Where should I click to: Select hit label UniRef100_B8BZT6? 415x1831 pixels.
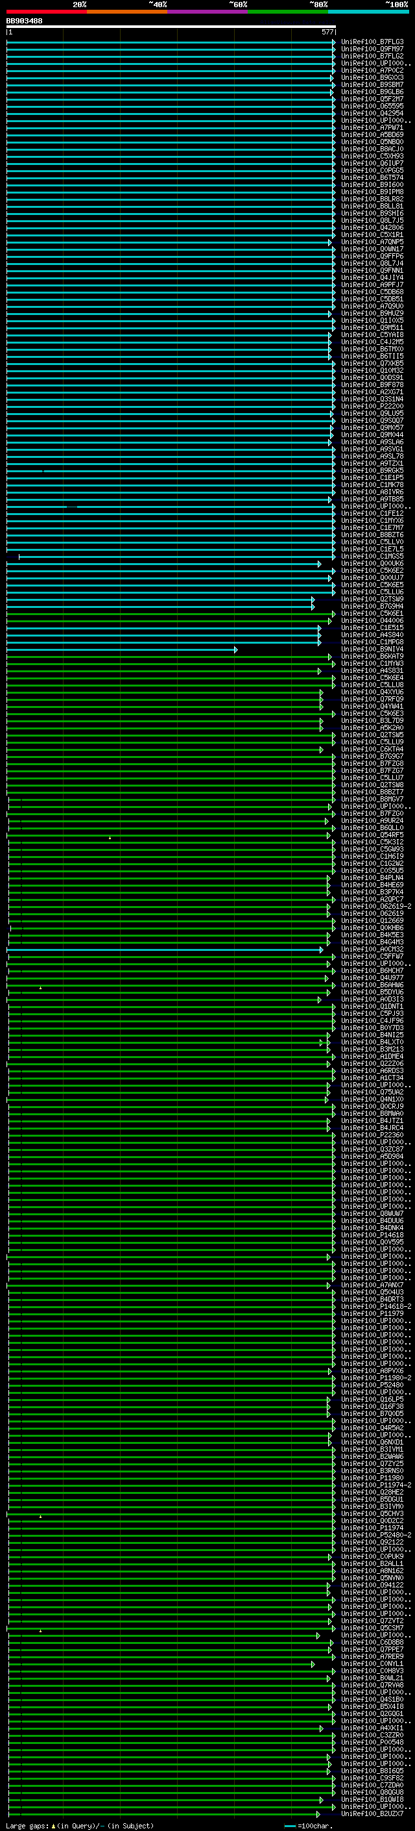[x=372, y=535]
